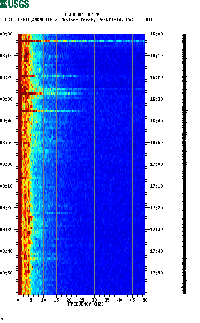Click the 16:30 UTC time label
The width and height of the screenshot is (200, 323).
coord(156,99)
